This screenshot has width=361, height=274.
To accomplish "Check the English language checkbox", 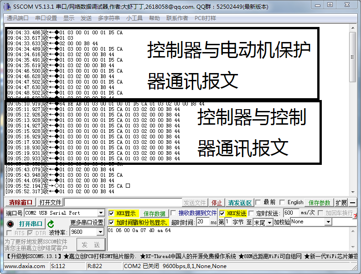I will (282, 202).
